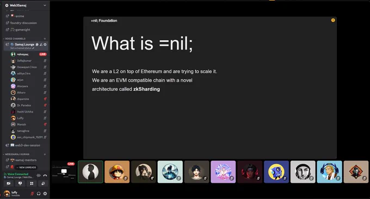Select purple background avatar tile
Screen dimensions: 370x199
[223, 172]
